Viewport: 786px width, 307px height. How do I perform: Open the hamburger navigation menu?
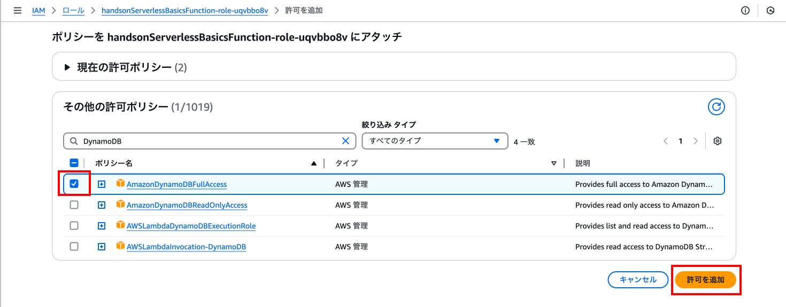(x=18, y=11)
